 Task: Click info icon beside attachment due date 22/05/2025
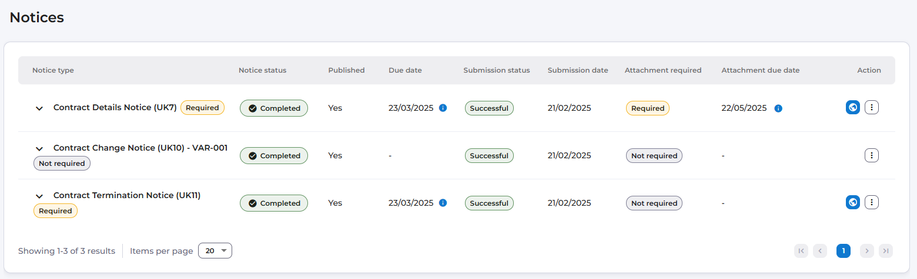tap(778, 108)
